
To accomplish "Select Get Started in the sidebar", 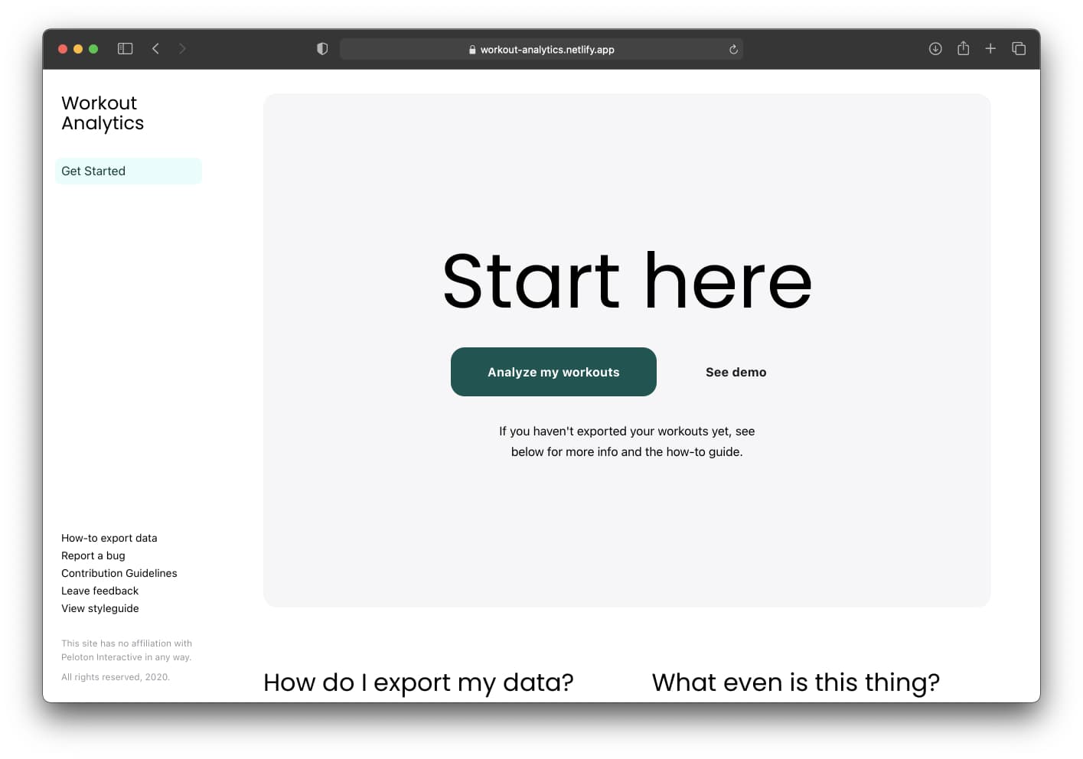I will click(129, 171).
